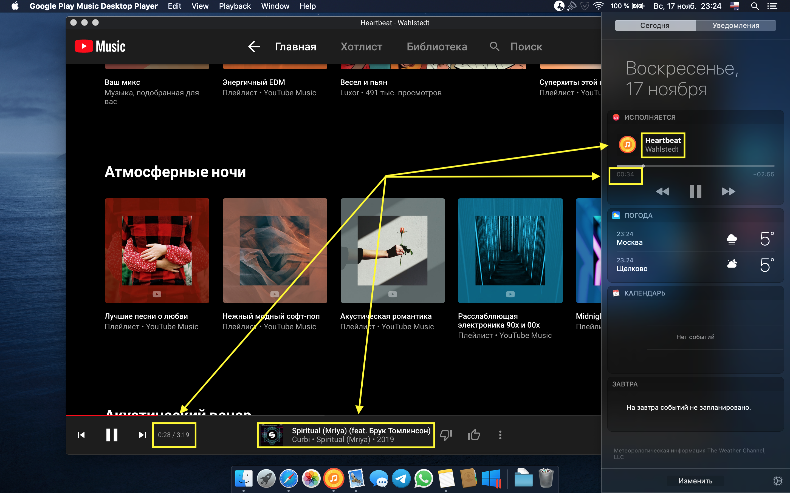Click the Изменить button in Notification Center

click(x=695, y=481)
